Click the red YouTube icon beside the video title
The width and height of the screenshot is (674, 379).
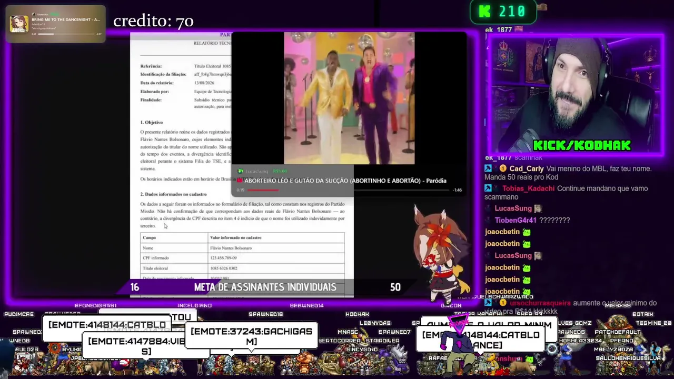pos(240,181)
